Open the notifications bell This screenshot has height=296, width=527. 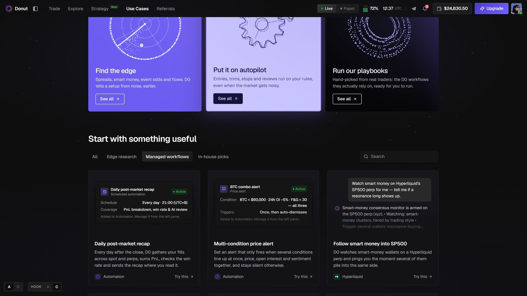tap(425, 8)
